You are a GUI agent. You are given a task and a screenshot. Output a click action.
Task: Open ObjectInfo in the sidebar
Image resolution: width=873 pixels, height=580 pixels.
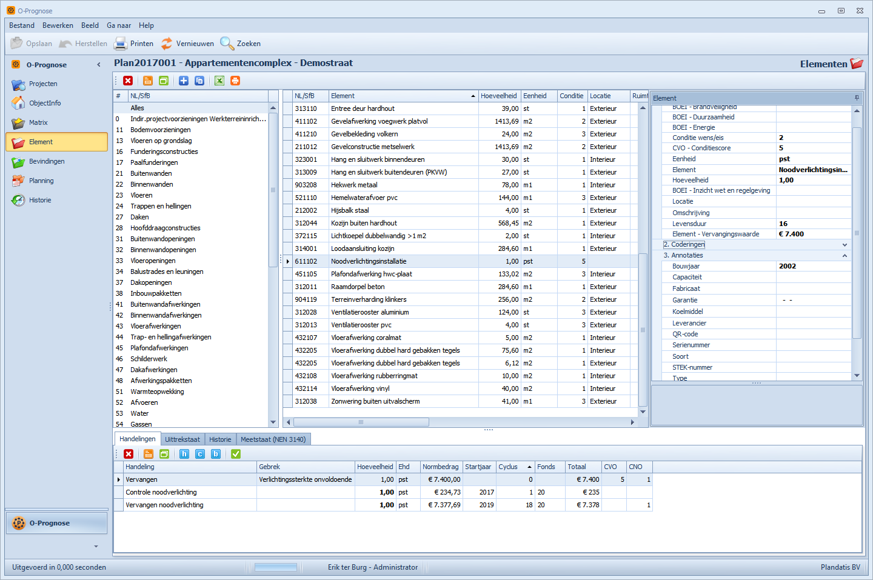click(x=56, y=103)
